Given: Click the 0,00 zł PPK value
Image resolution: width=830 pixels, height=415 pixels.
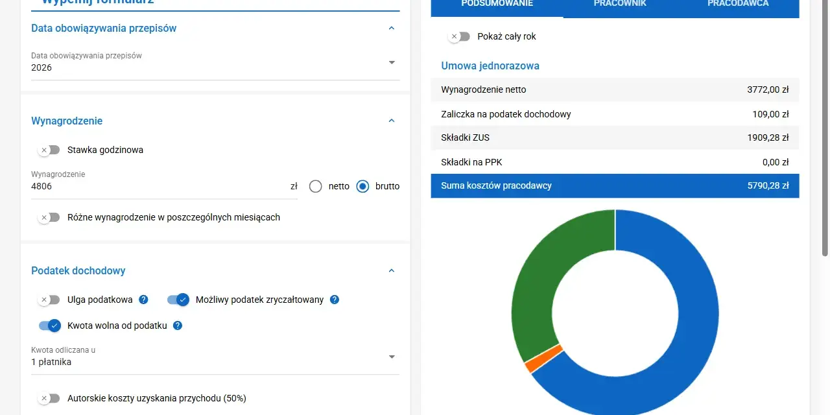Looking at the screenshot, I should (776, 162).
